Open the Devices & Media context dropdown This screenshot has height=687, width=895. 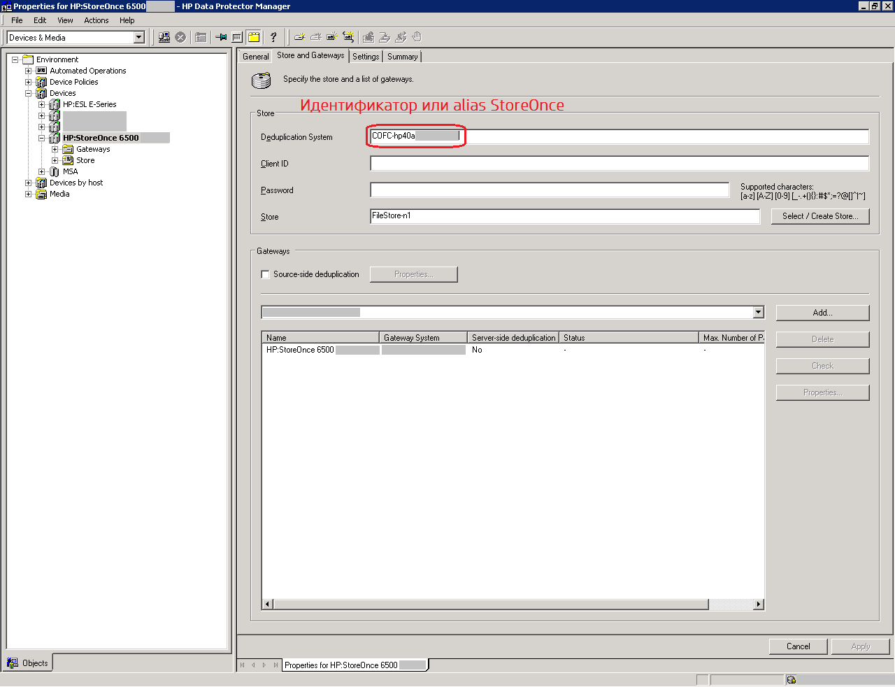click(138, 38)
